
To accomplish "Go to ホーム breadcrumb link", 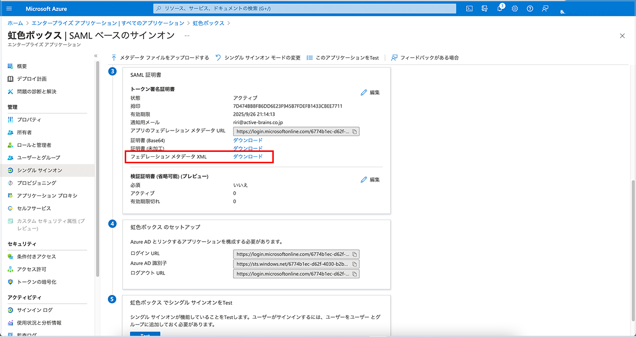I will [15, 23].
